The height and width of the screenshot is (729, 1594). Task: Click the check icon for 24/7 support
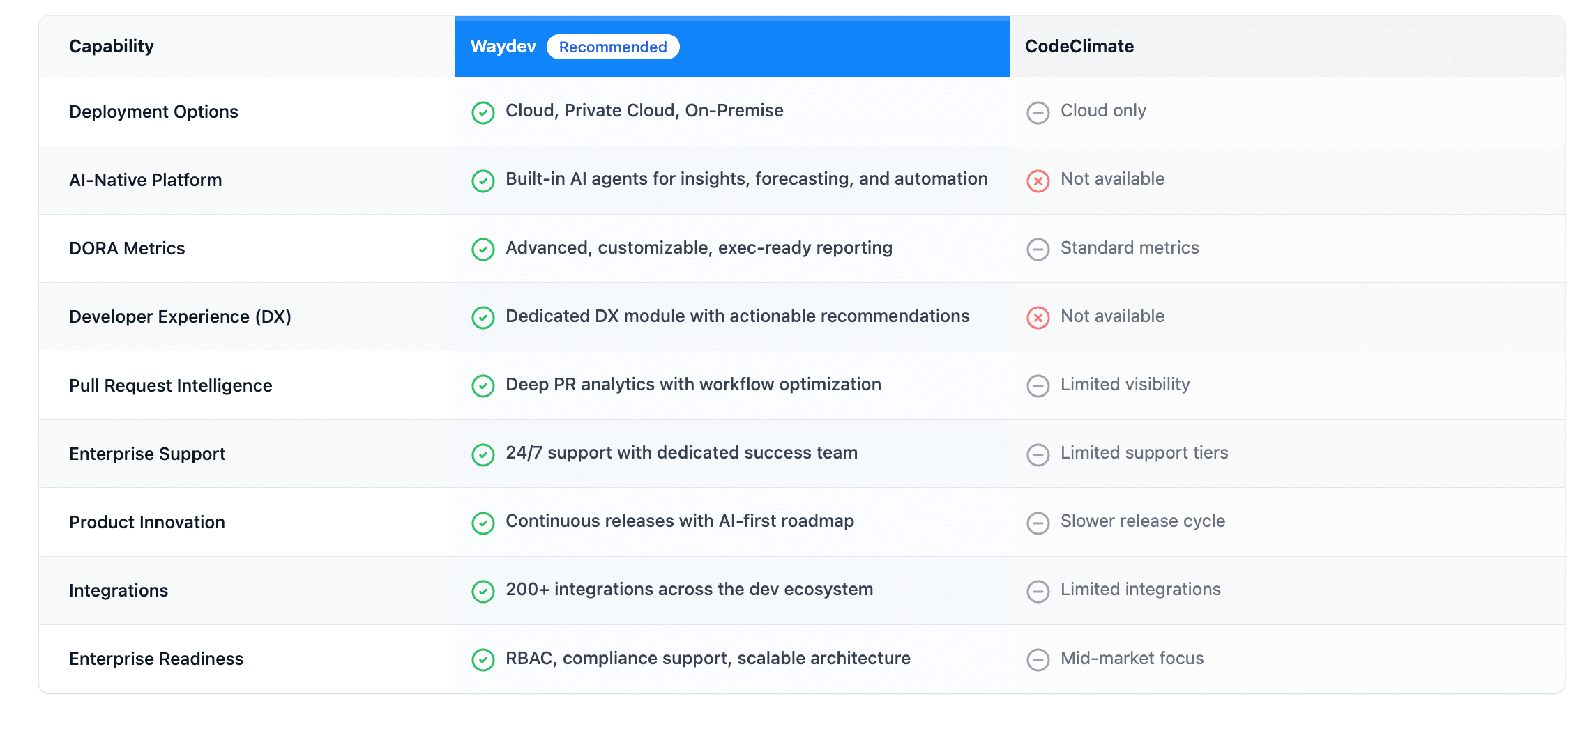coord(483,454)
